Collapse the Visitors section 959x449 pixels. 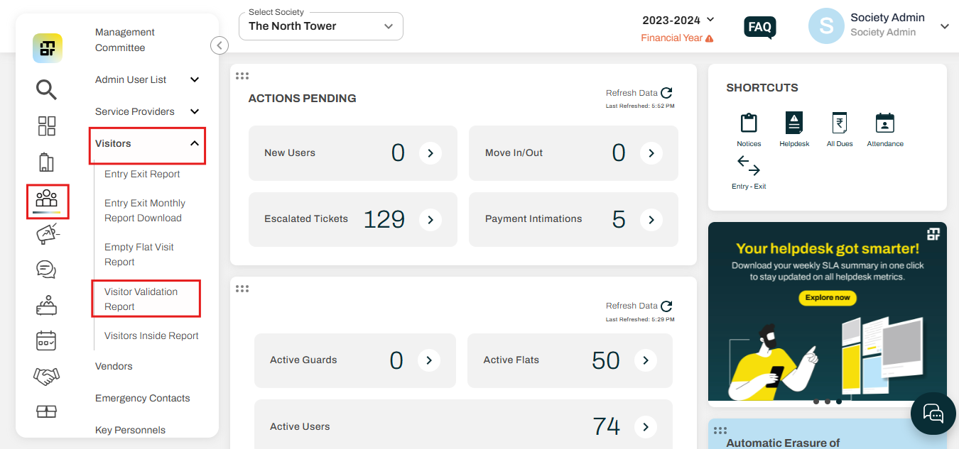pyautogui.click(x=146, y=143)
